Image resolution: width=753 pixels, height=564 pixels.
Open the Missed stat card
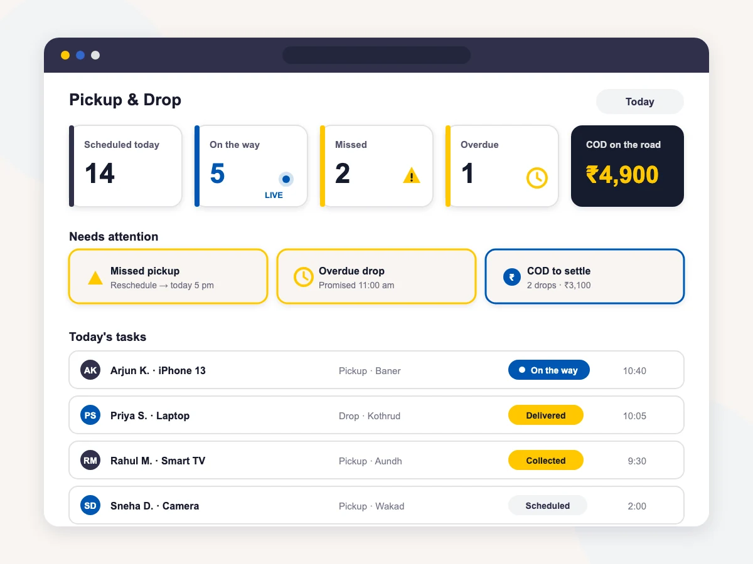[376, 166]
